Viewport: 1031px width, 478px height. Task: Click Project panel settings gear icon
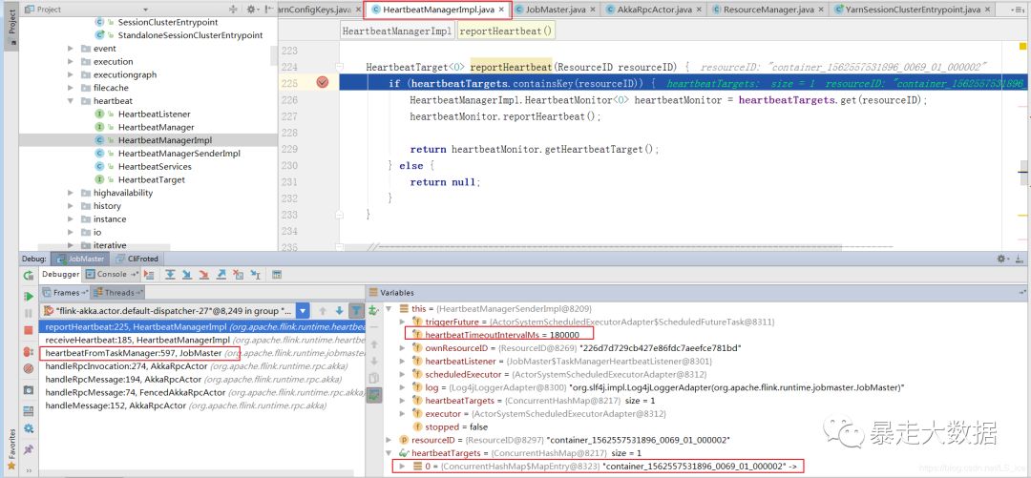[x=250, y=10]
